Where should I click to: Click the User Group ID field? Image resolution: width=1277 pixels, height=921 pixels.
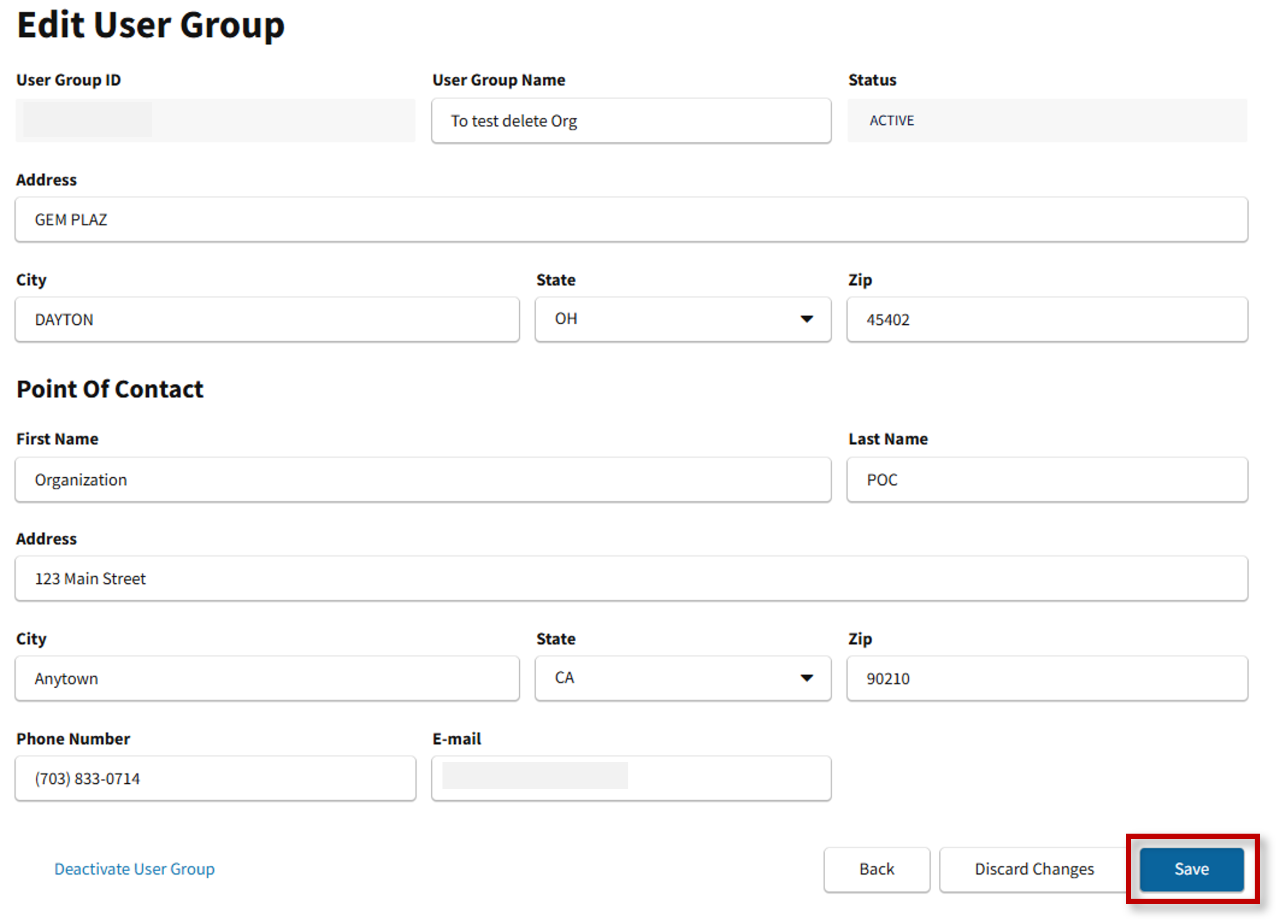pyautogui.click(x=216, y=120)
